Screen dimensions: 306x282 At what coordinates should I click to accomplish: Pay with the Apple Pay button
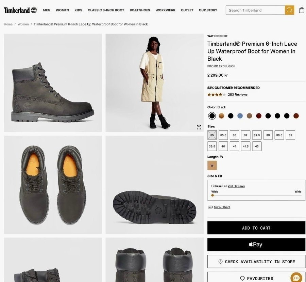click(256, 245)
